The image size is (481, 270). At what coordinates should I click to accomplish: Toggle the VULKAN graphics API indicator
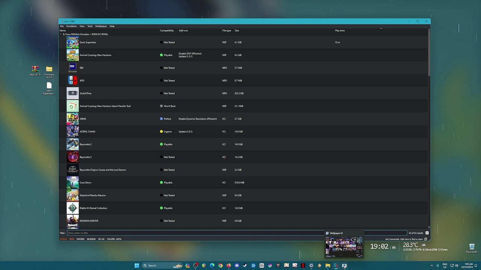63,239
